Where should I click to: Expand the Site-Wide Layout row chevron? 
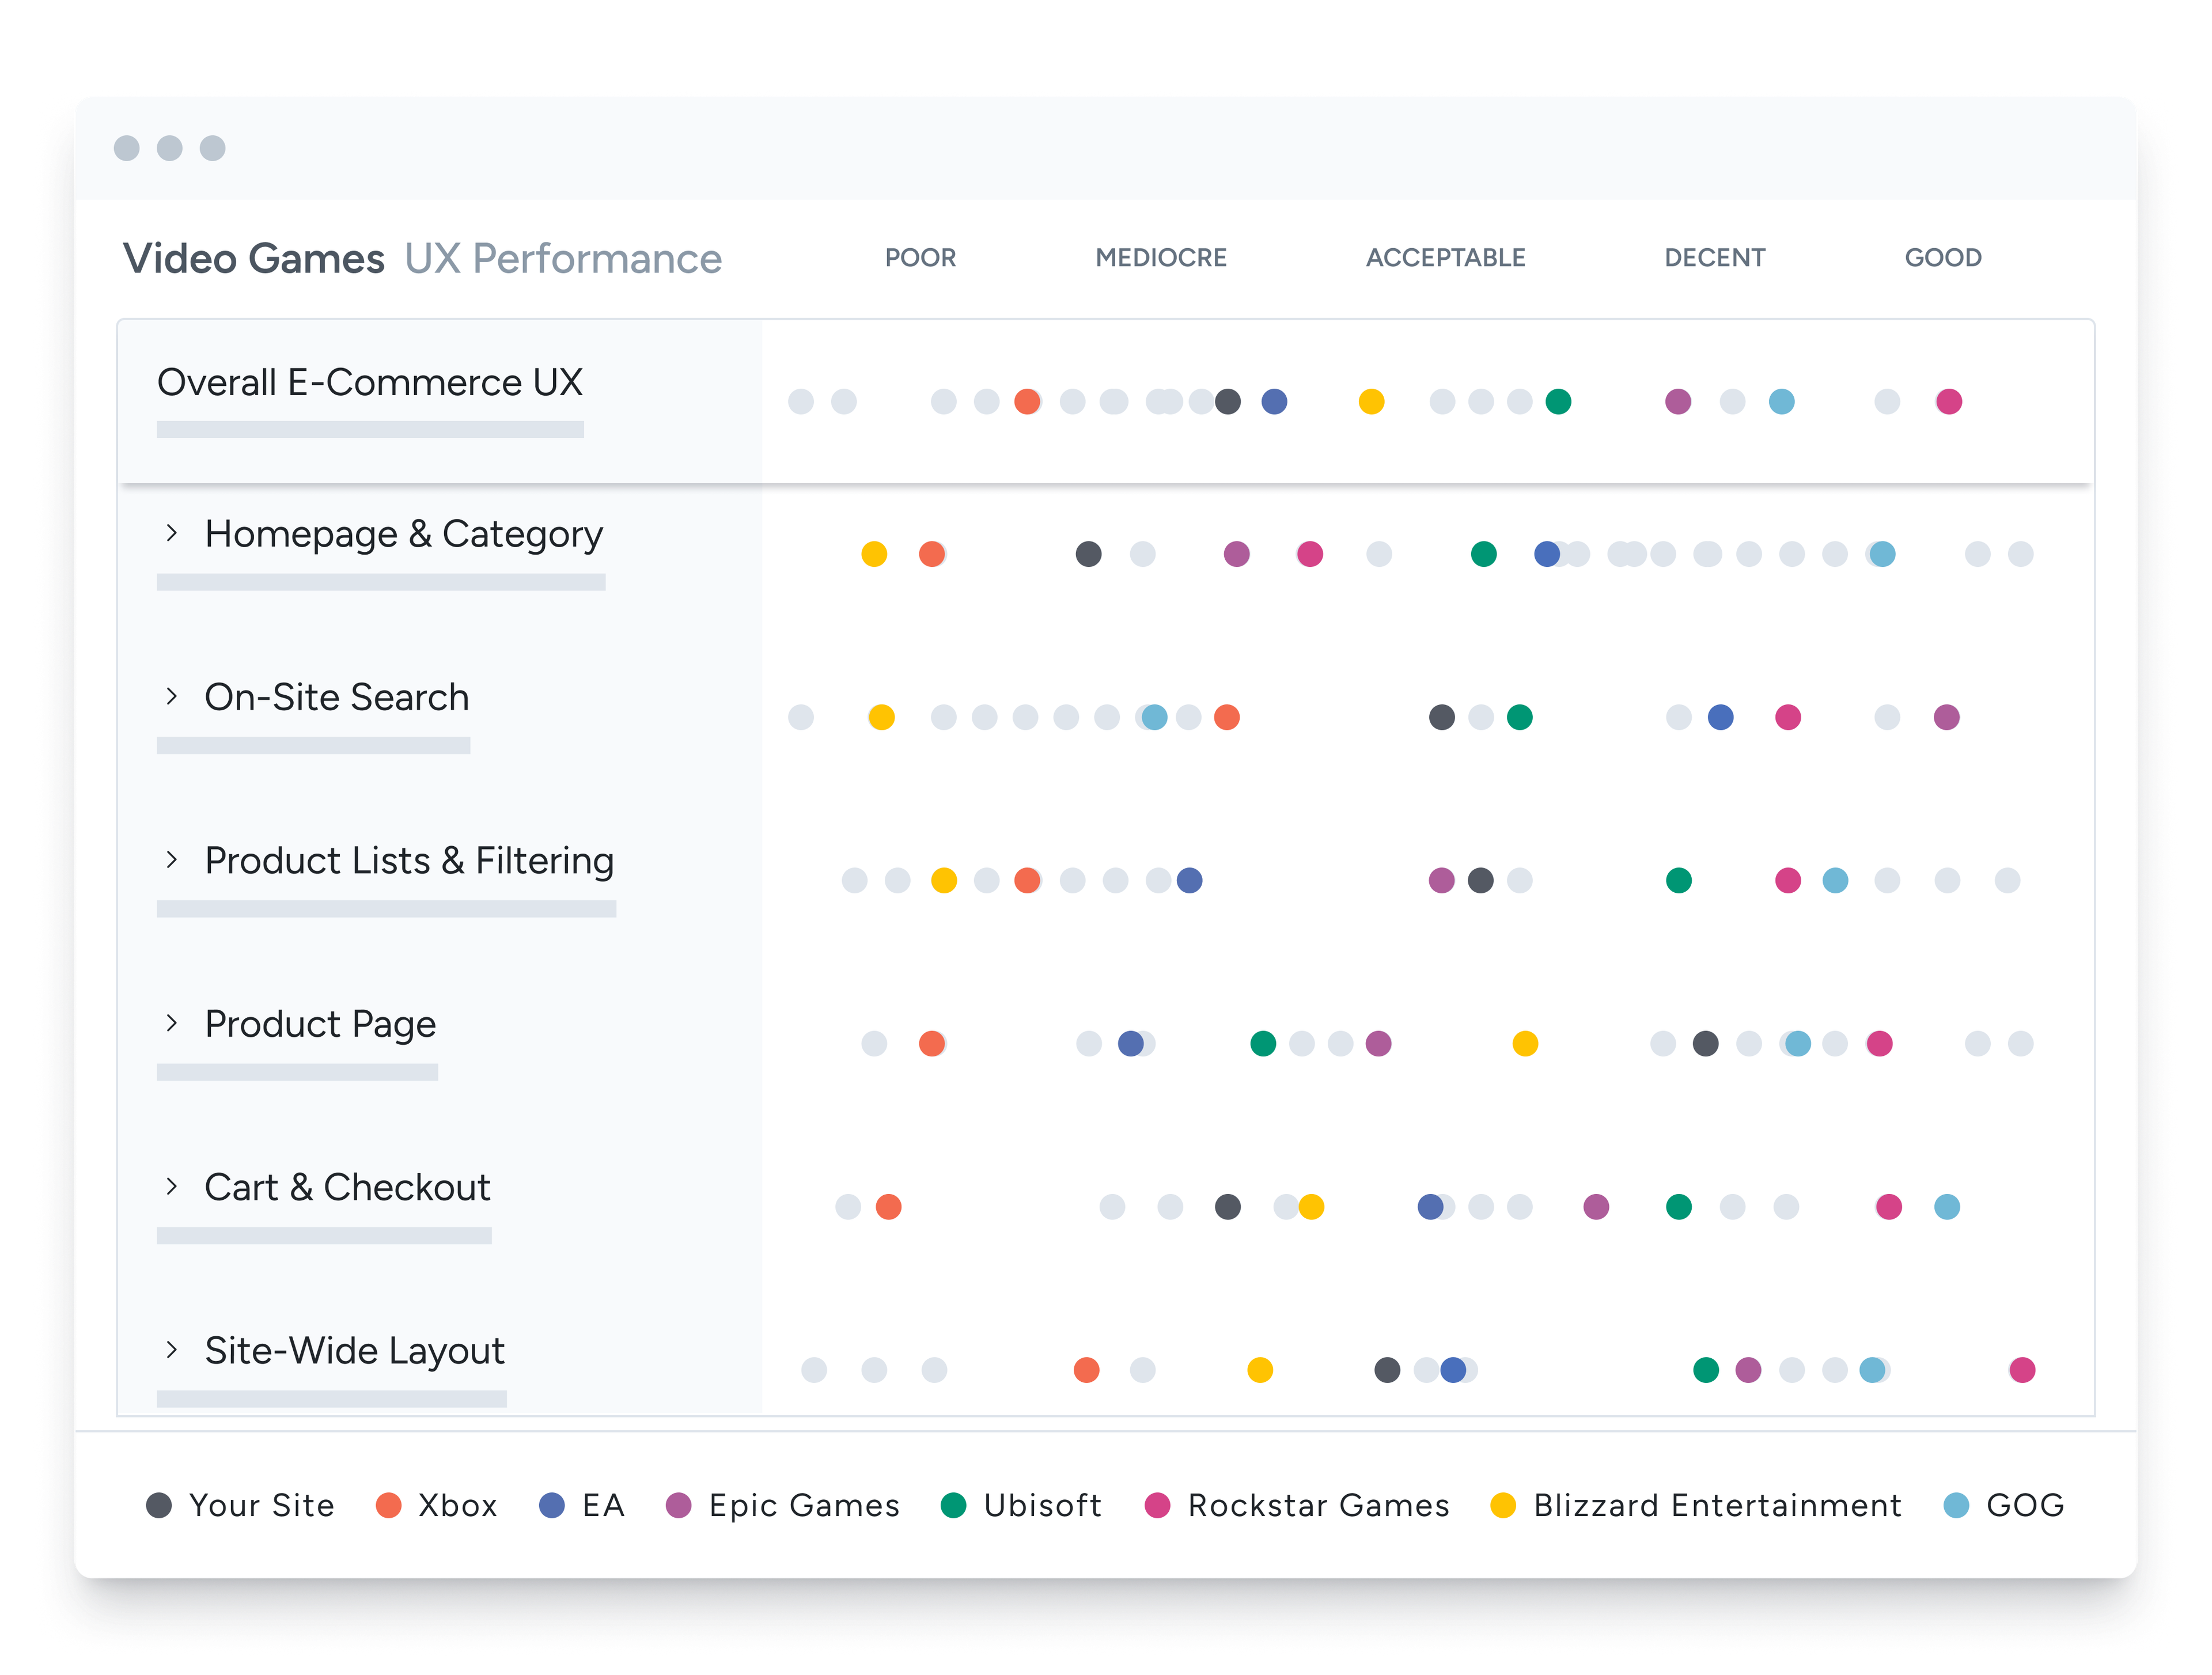pos(172,1349)
